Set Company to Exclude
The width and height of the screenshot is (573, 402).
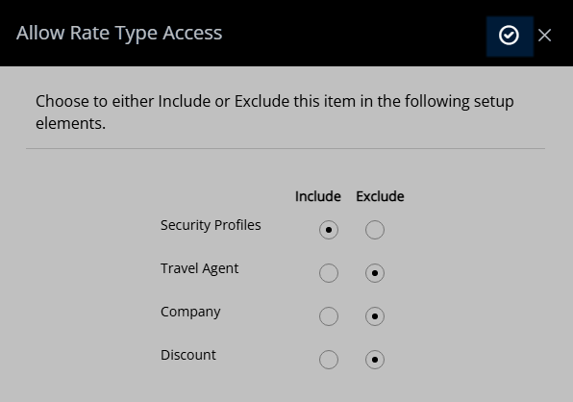(x=375, y=316)
